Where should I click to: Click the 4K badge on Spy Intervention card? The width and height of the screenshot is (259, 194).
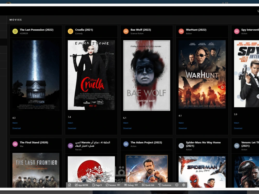237,31
